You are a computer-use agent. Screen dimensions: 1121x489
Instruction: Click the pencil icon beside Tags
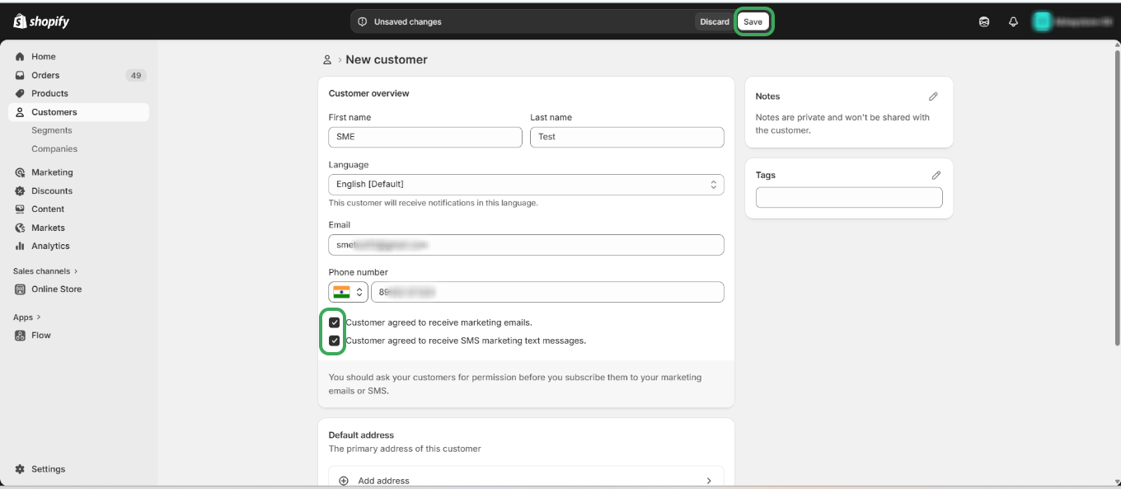(936, 176)
